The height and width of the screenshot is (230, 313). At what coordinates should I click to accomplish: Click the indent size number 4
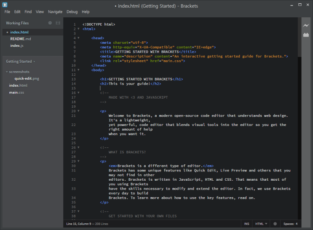pos(297,224)
